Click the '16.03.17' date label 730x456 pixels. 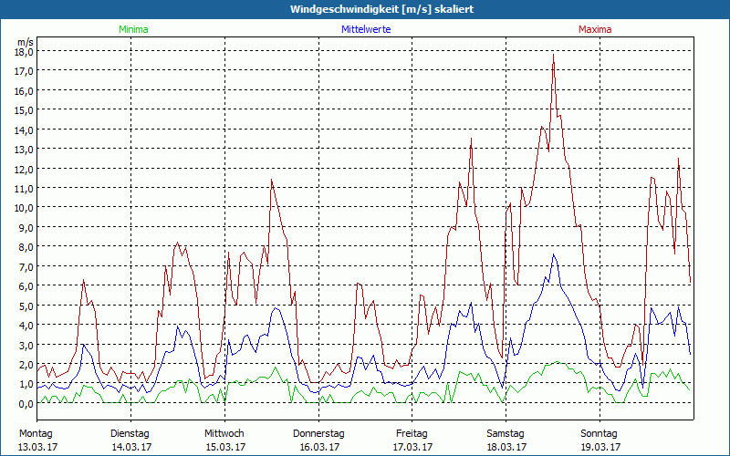pyautogui.click(x=318, y=447)
